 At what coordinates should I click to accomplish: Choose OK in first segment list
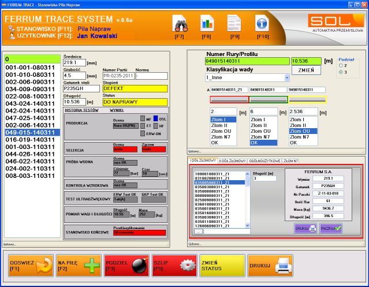223,143
